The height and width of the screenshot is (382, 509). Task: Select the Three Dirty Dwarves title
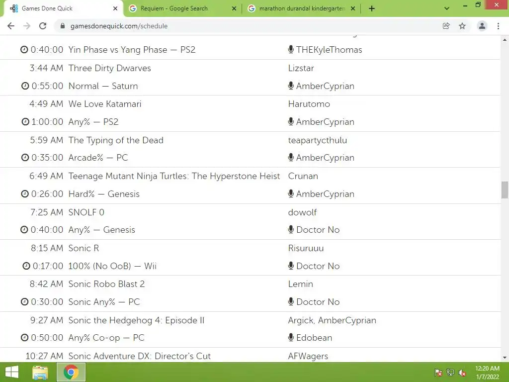(x=110, y=68)
